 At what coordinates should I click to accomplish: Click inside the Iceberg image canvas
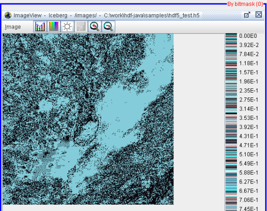tap(88, 119)
